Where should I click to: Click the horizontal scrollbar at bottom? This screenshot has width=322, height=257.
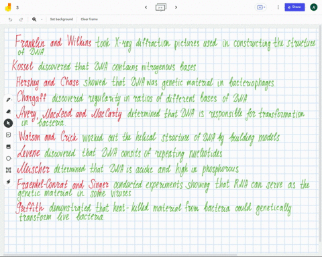121,255
